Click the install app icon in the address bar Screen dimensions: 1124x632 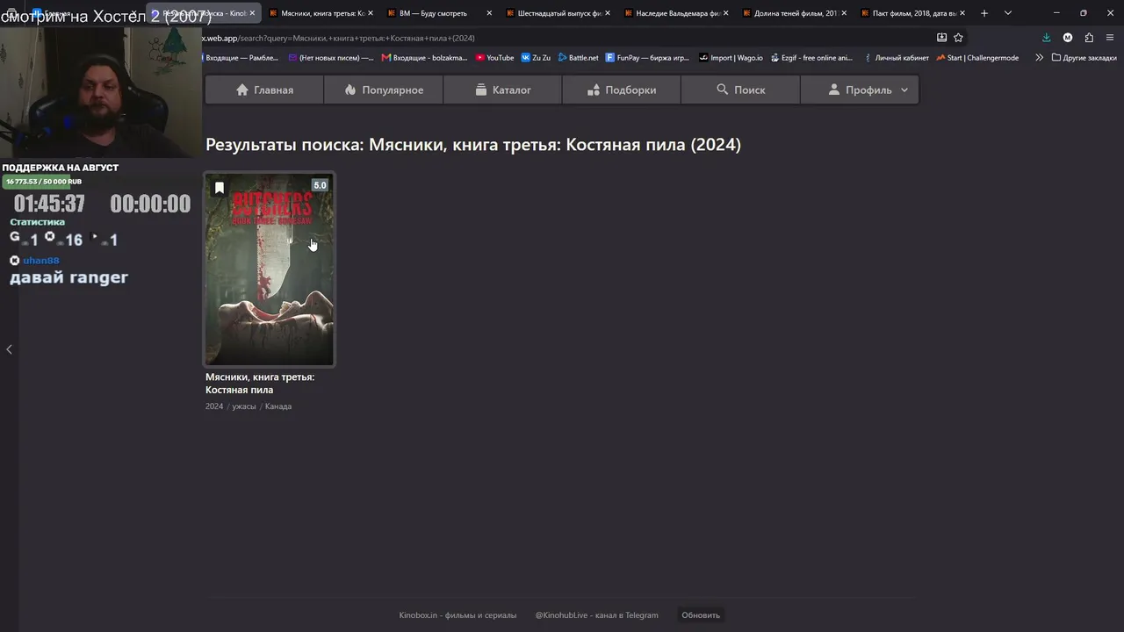(941, 38)
